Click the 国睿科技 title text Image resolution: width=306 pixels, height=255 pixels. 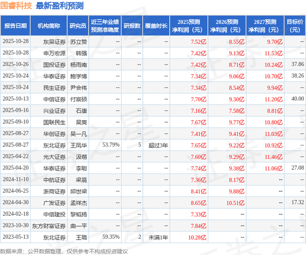(16, 6)
